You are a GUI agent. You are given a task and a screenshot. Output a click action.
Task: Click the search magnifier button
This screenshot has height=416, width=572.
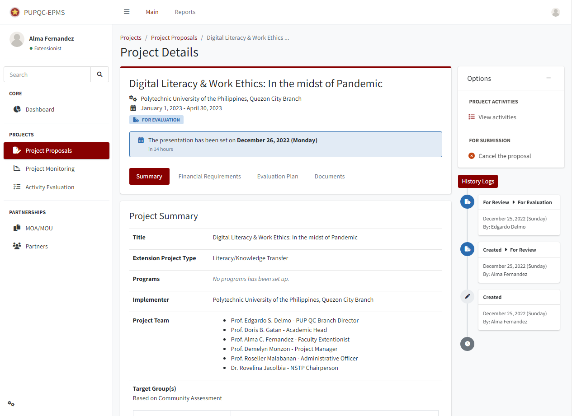(x=99, y=75)
